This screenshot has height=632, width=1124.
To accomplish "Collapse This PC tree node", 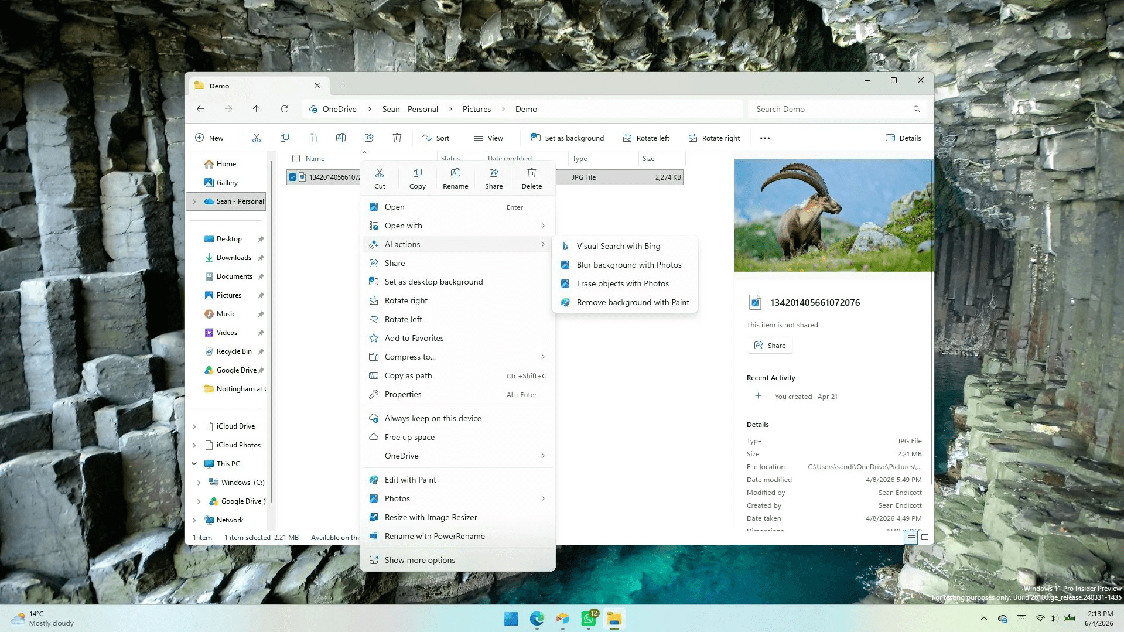I will click(x=194, y=464).
